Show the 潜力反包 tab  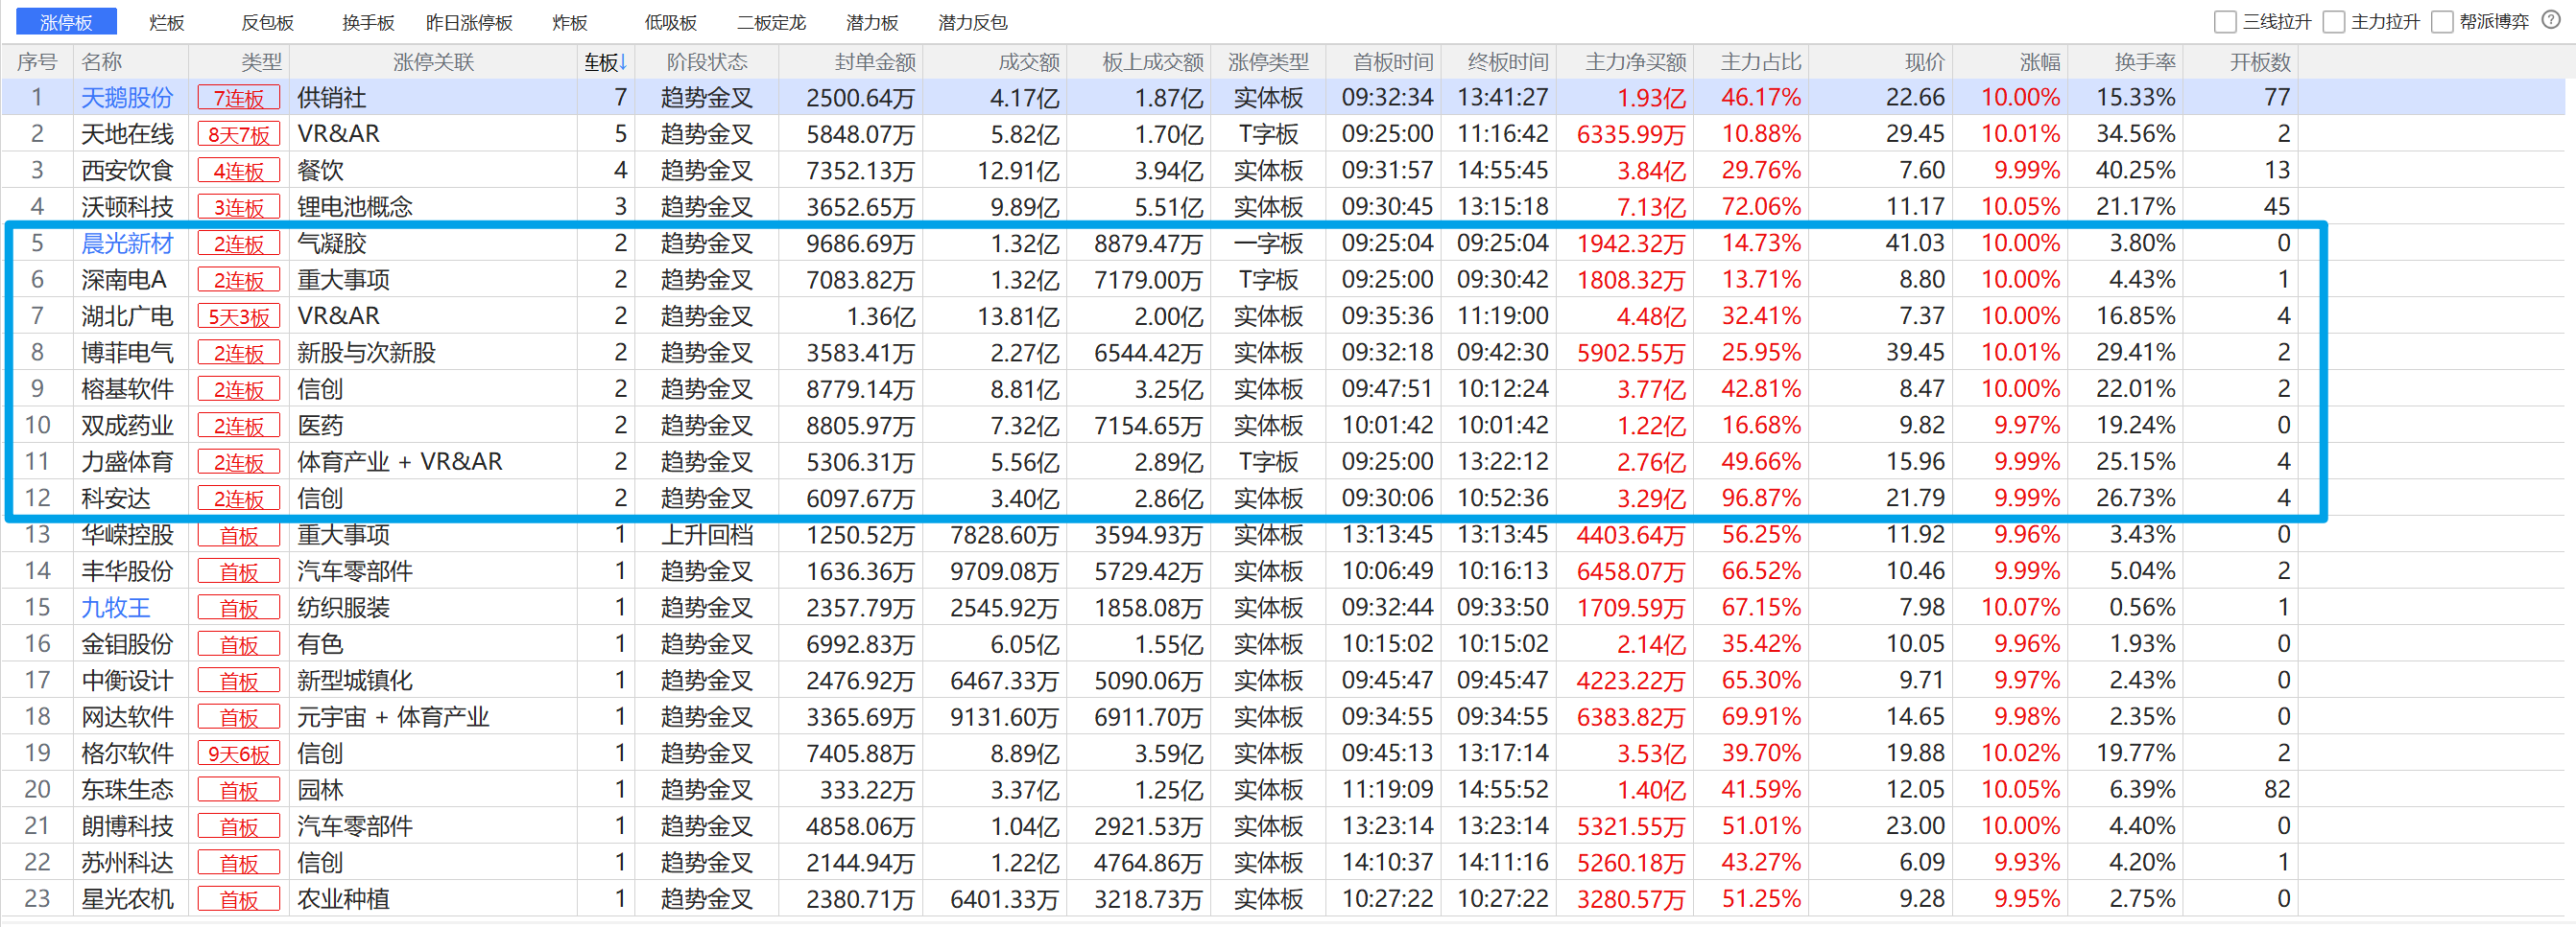[973, 22]
